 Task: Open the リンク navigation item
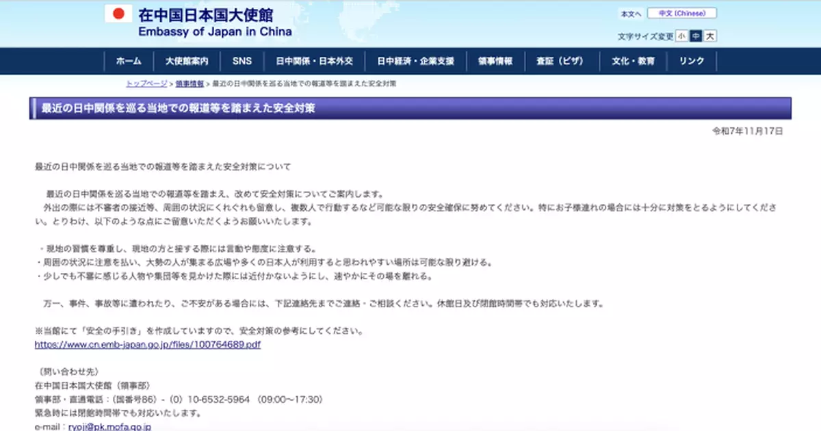pyautogui.click(x=692, y=61)
